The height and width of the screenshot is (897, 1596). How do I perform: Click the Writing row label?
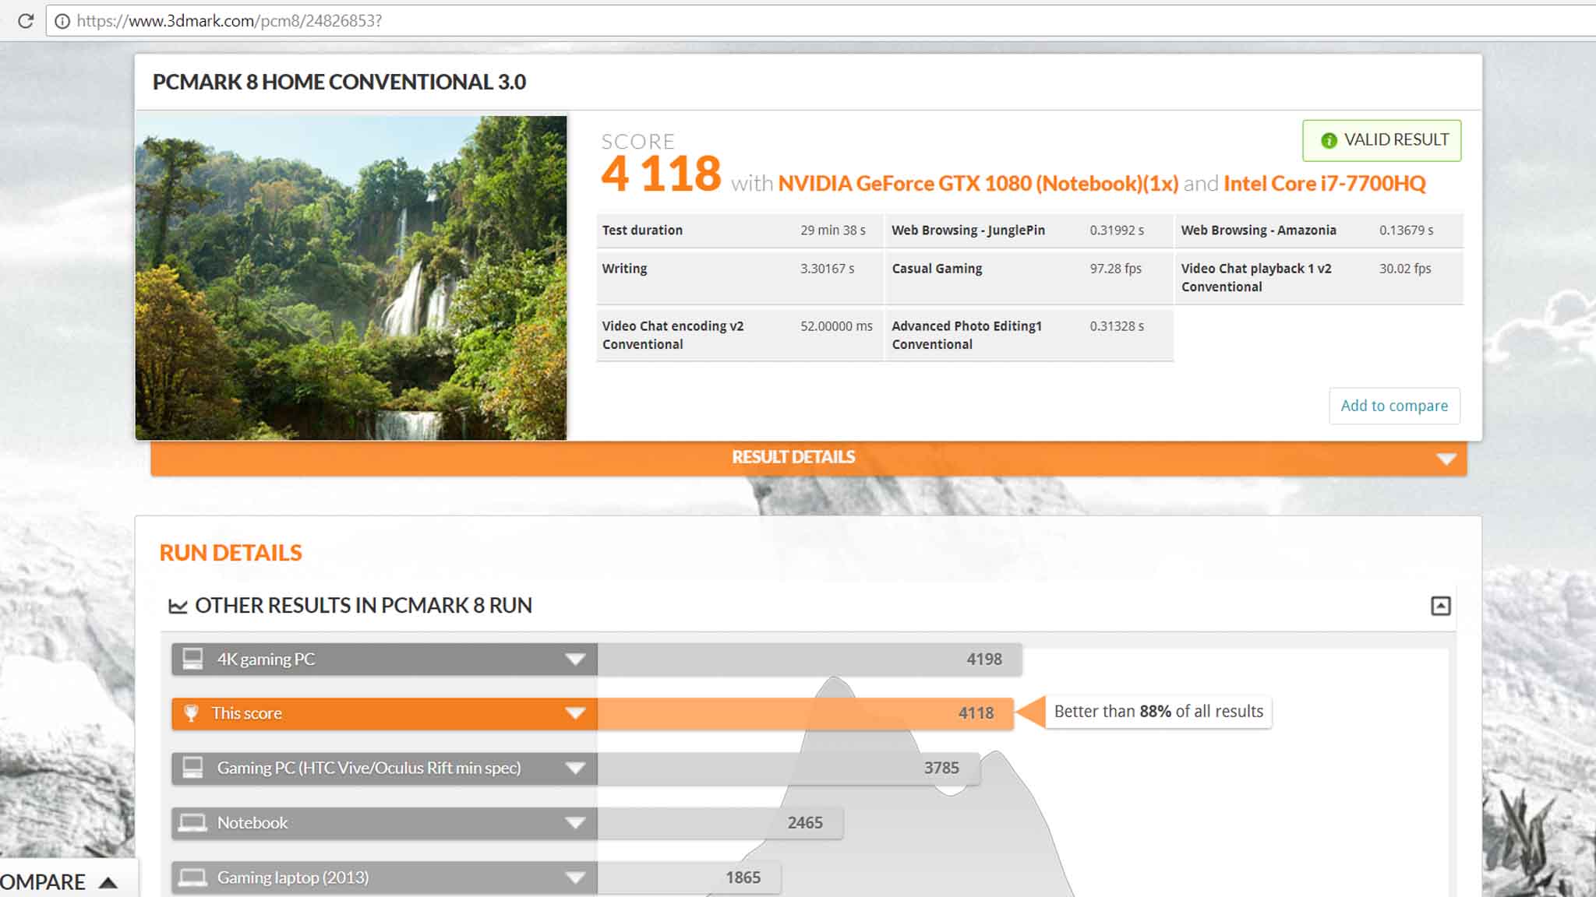[624, 269]
